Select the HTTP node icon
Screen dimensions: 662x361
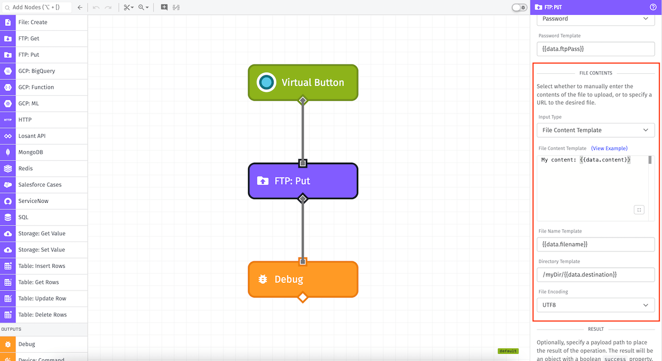point(8,120)
